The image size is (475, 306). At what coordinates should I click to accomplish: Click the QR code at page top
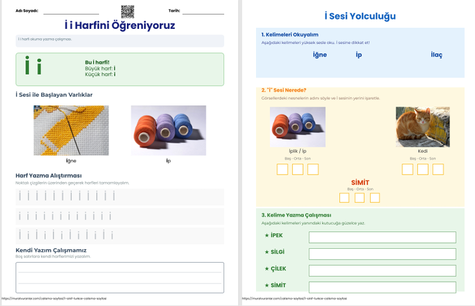point(127,11)
